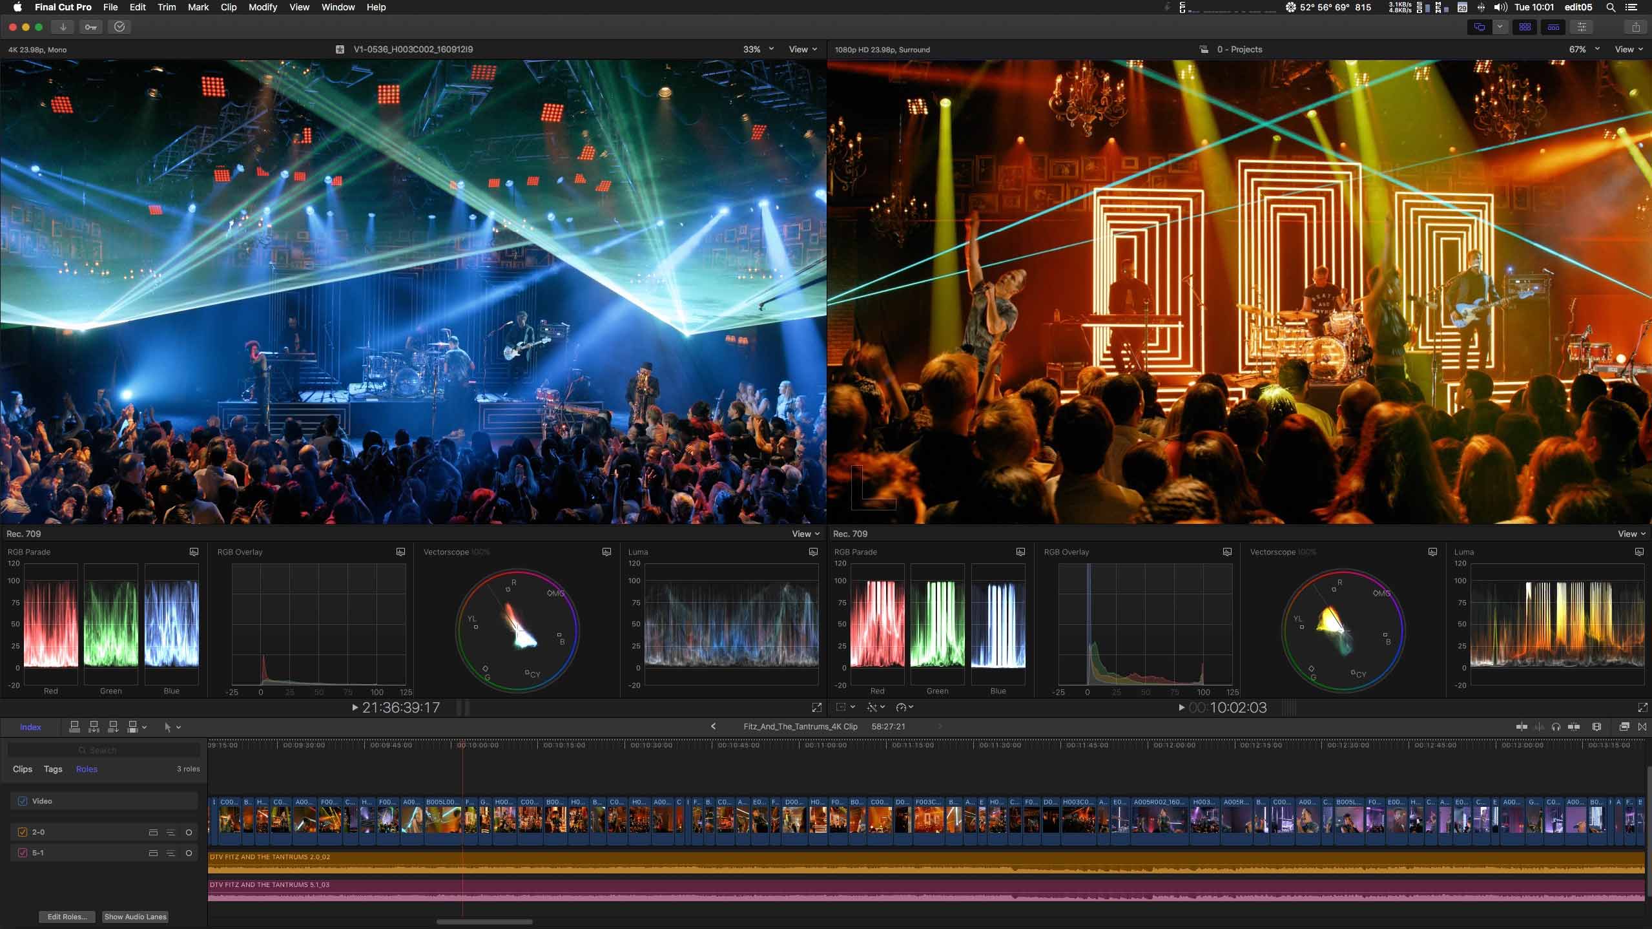Toggle audio skimming waveform icon

1539,727
